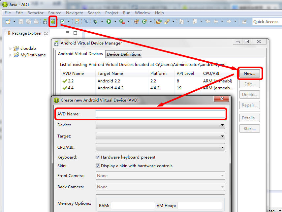Click the Start... button
The width and height of the screenshot is (282, 212).
[249, 129]
